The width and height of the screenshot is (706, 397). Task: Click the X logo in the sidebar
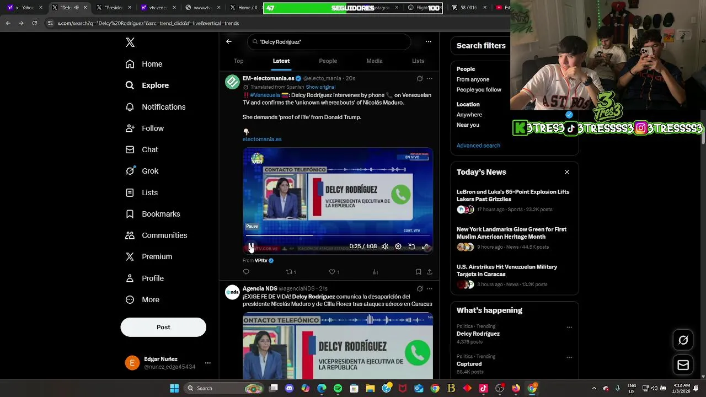tap(130, 42)
